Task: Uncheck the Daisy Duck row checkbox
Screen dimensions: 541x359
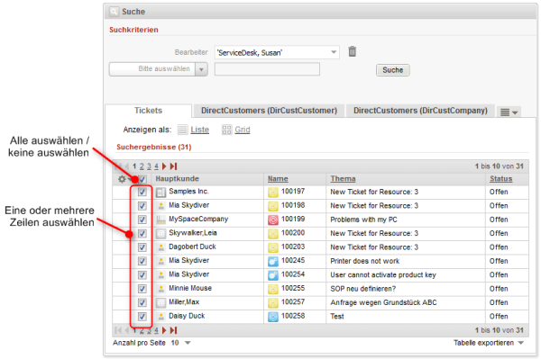Action: pyautogui.click(x=142, y=317)
